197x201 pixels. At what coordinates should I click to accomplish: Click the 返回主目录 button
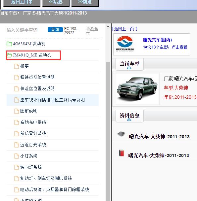(22, 3)
